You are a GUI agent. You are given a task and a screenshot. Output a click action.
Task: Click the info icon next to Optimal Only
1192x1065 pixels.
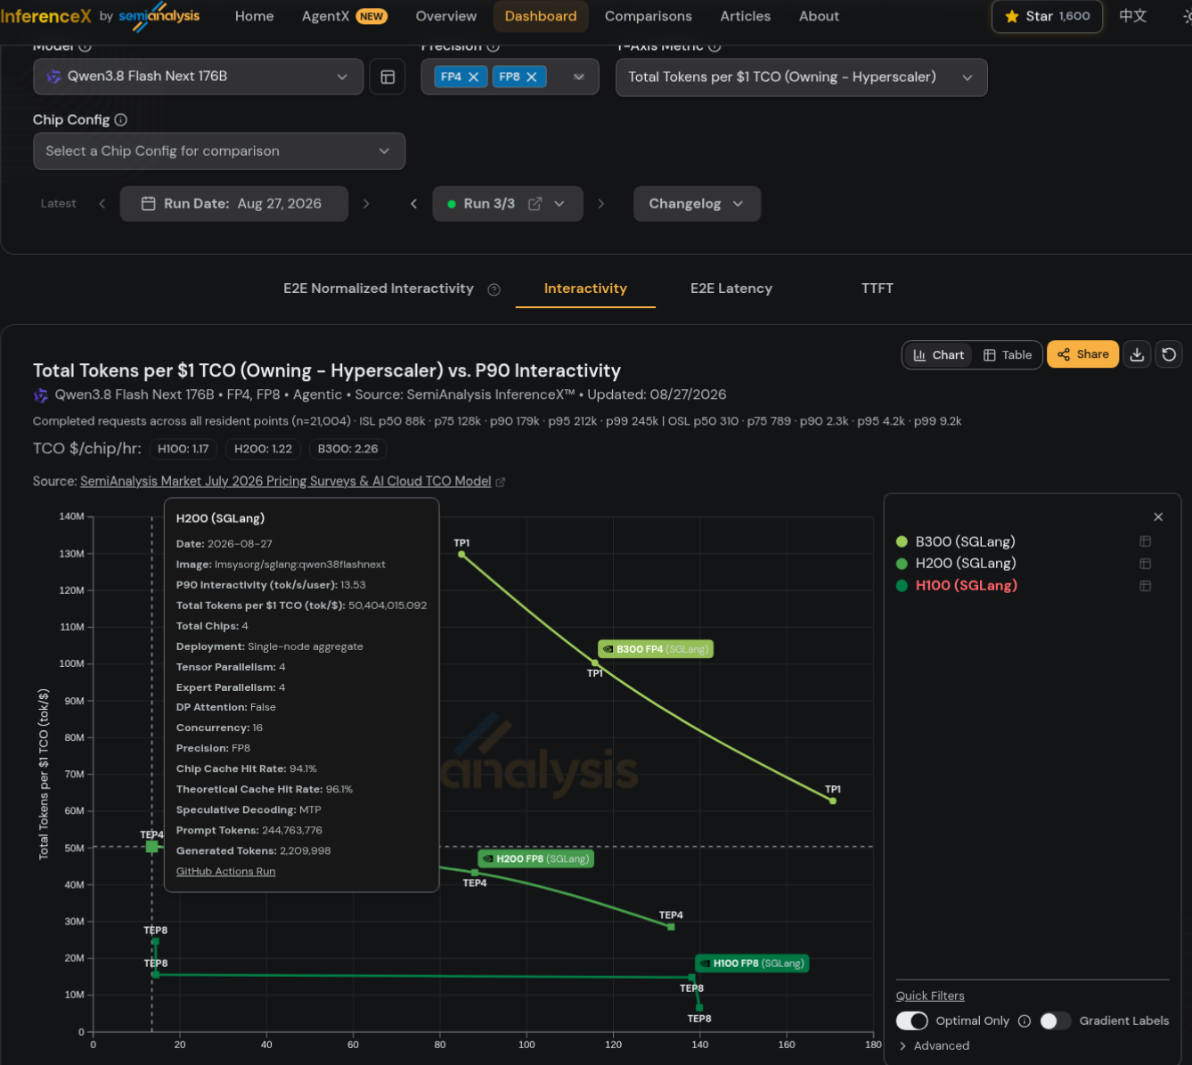click(1025, 1021)
